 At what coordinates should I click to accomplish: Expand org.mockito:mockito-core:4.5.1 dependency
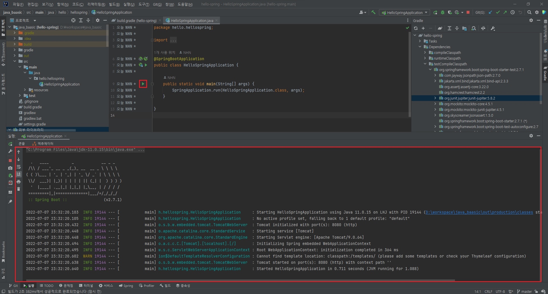pyautogui.click(x=435, y=104)
